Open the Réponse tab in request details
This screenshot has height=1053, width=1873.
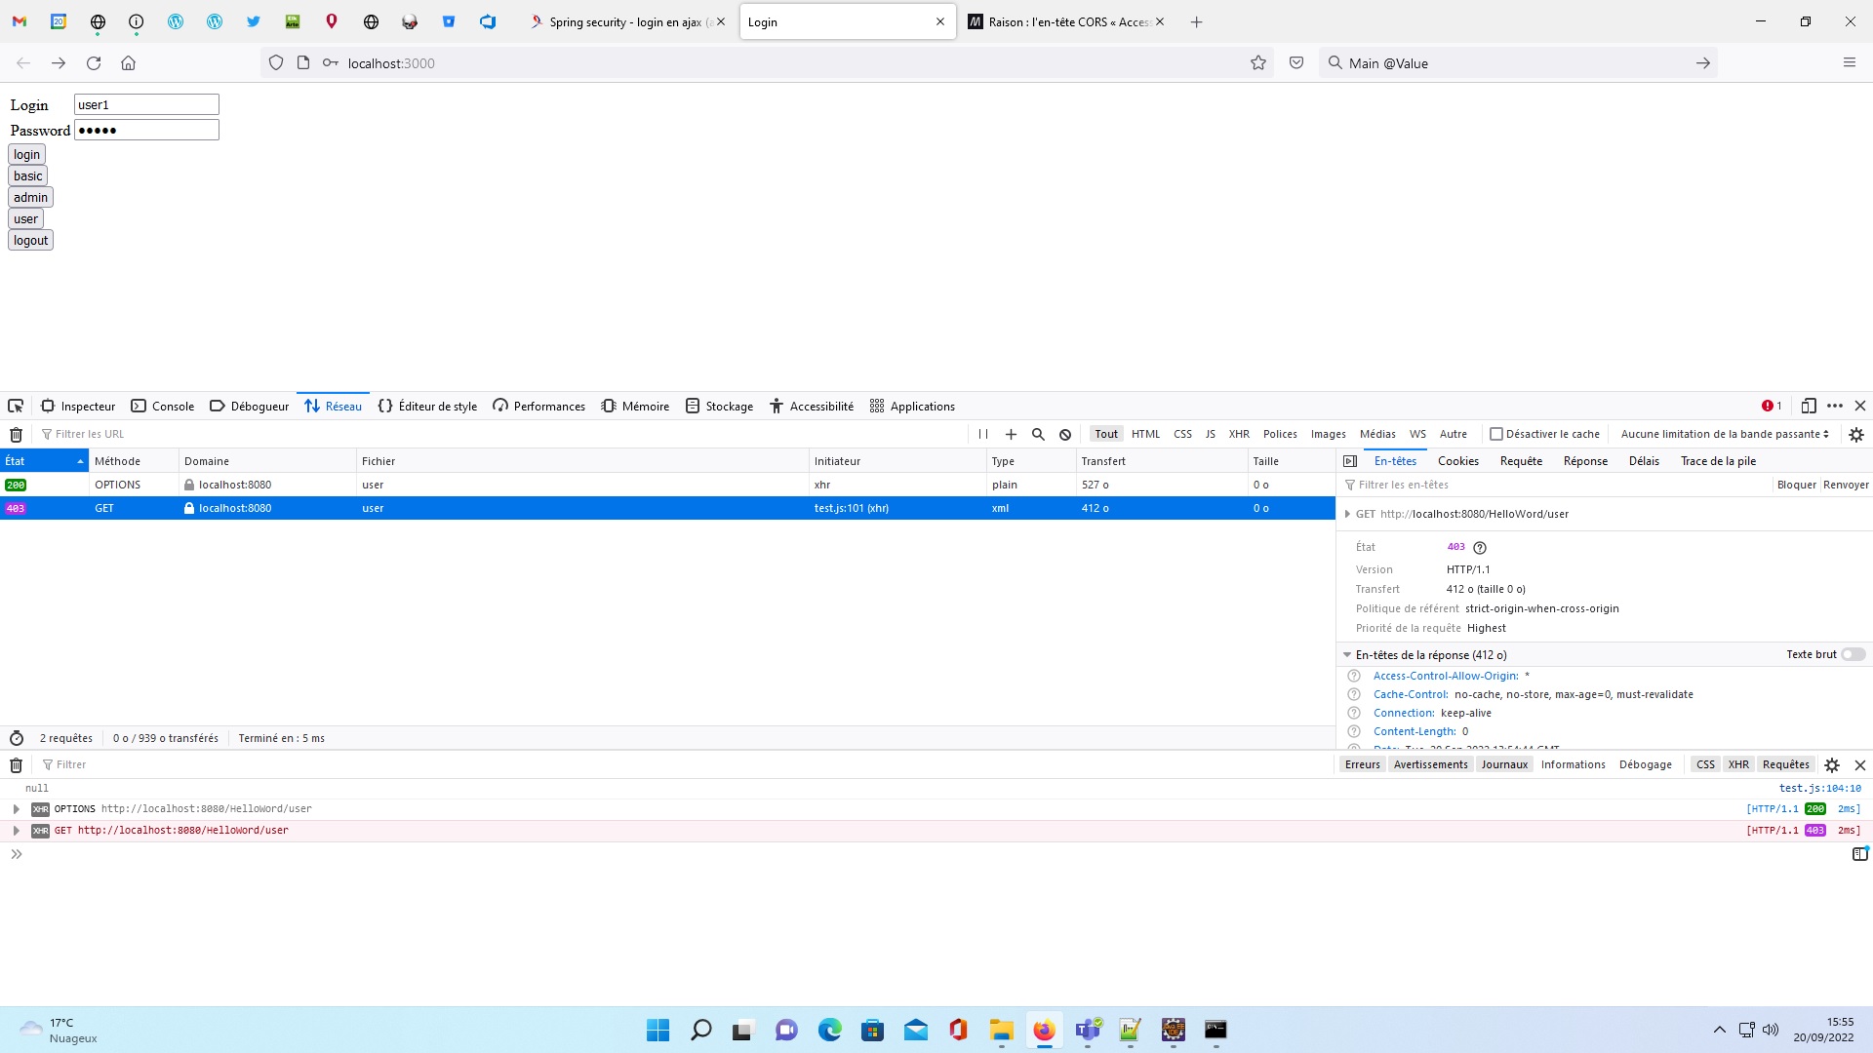pyautogui.click(x=1585, y=461)
